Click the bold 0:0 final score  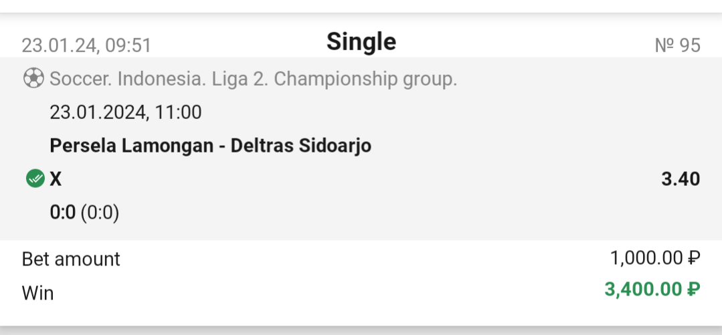tap(62, 213)
